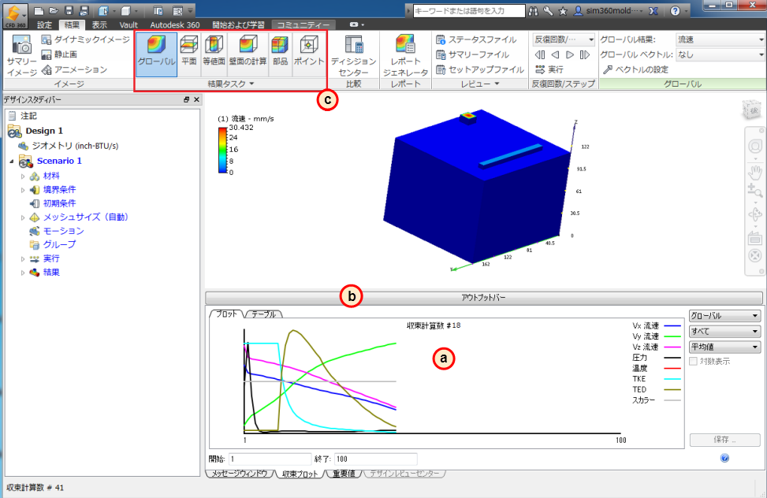Open the グローバル dropdown in plot panel

point(724,315)
